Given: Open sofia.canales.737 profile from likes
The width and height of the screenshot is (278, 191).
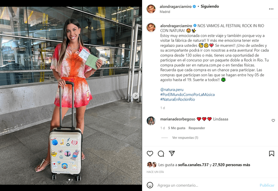Looking at the screenshot, I should 193,165.
